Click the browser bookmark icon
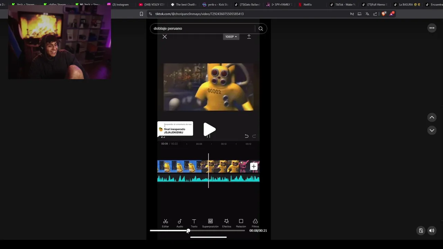The image size is (443, 249). [141, 14]
